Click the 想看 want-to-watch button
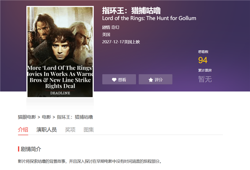This screenshot has width=250, height=170. [x=119, y=79]
